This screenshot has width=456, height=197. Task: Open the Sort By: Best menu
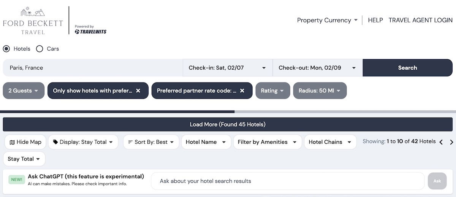tap(151, 142)
